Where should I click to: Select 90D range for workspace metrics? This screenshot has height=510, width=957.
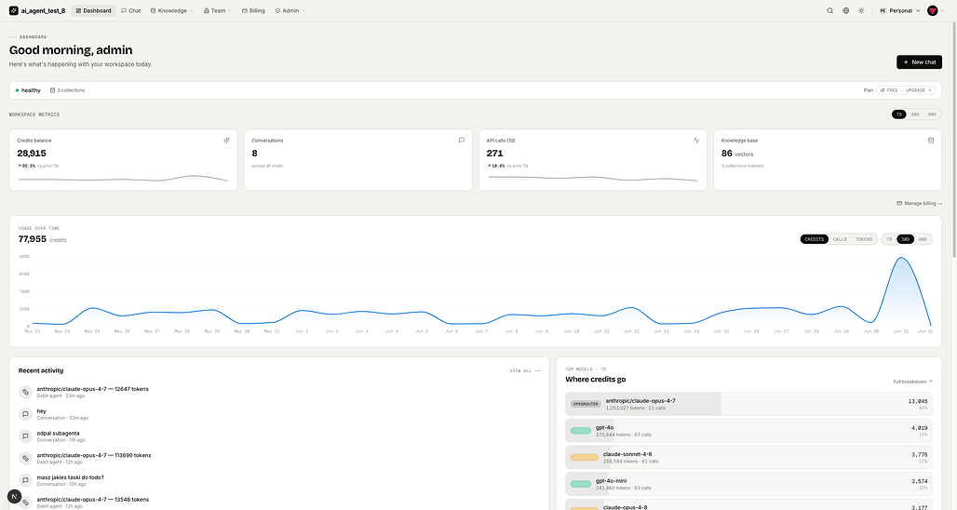[932, 114]
